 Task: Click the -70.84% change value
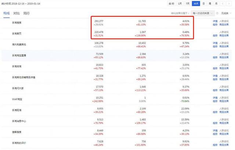pyautogui.click(x=185, y=101)
